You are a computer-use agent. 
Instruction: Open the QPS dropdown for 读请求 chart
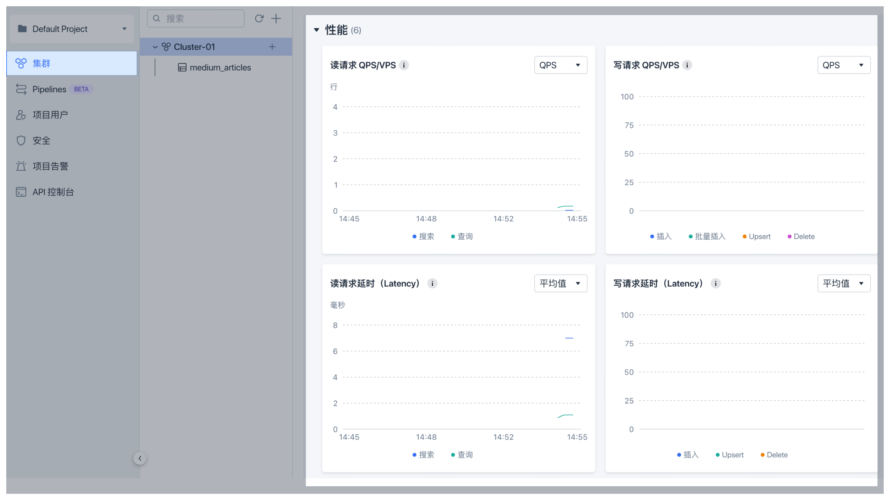(x=561, y=65)
